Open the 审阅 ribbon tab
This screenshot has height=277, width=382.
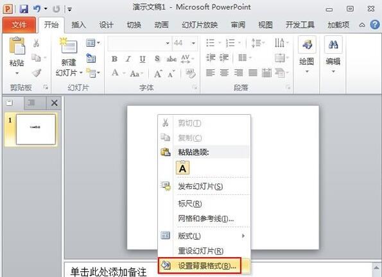pyautogui.click(x=238, y=25)
